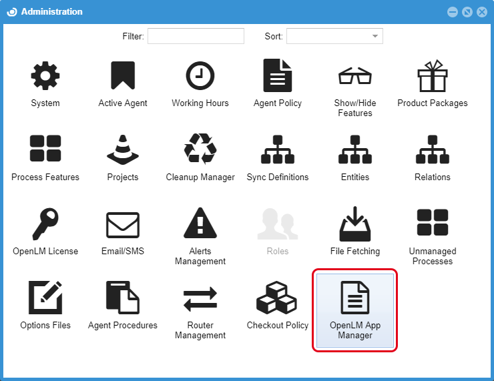The width and height of the screenshot is (494, 381).
Task: Open Alerts Management warning icon
Action: (x=200, y=224)
